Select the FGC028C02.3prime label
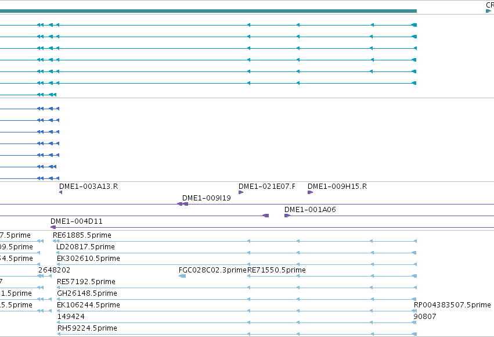 (x=212, y=270)
